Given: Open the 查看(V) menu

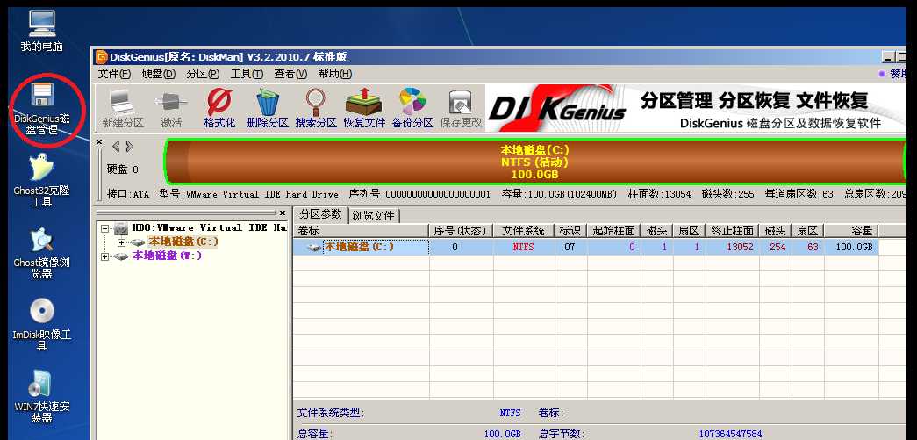Looking at the screenshot, I should [290, 74].
